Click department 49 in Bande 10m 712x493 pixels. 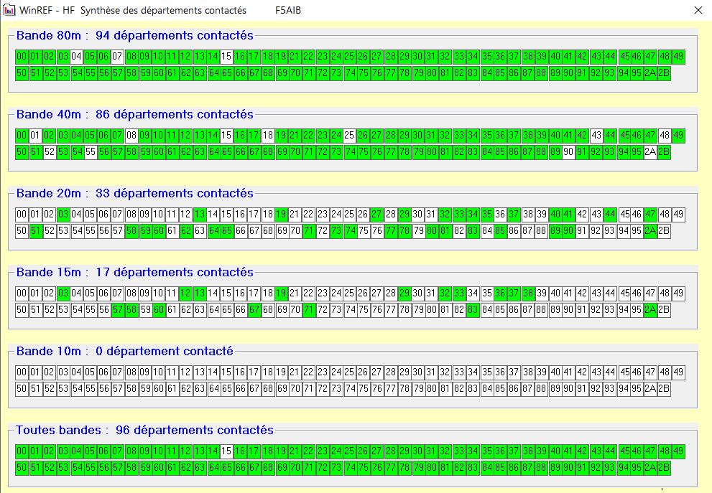click(x=678, y=372)
